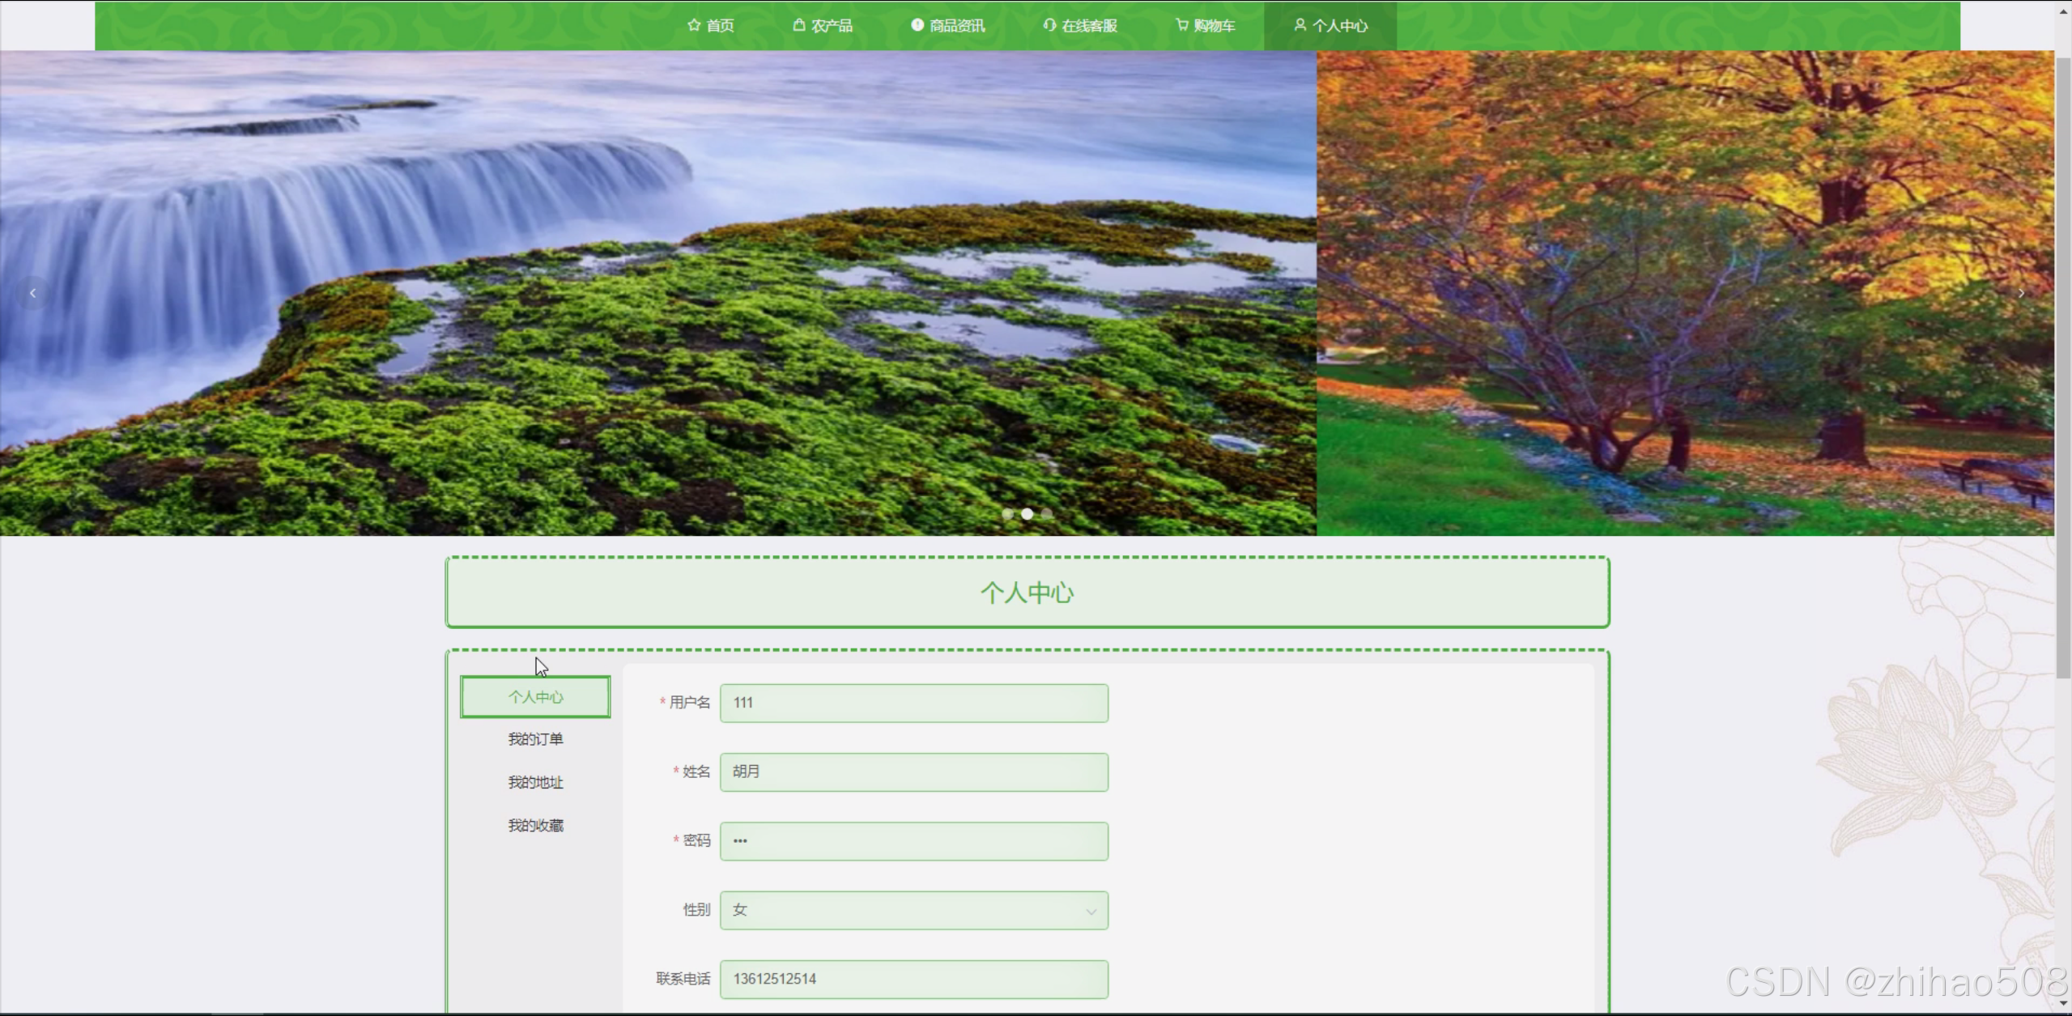Advance to next carousel slide arrow

pos(2022,293)
